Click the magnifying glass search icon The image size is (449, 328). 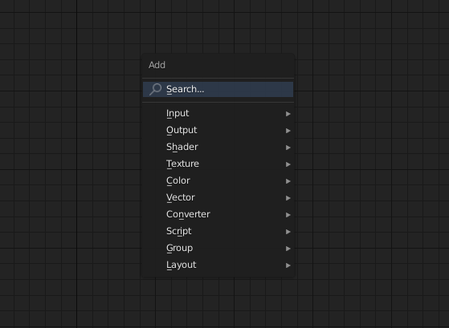click(x=156, y=89)
